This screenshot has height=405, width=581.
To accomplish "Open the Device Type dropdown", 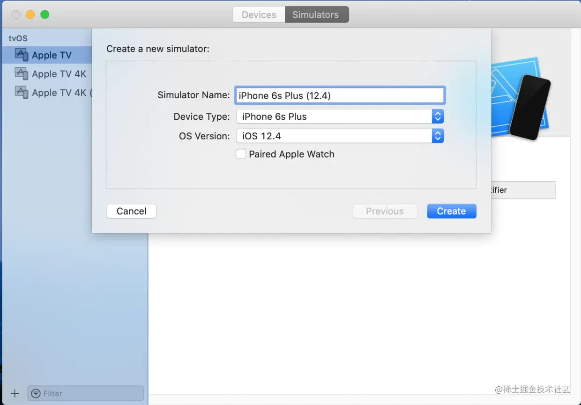I will click(x=340, y=116).
